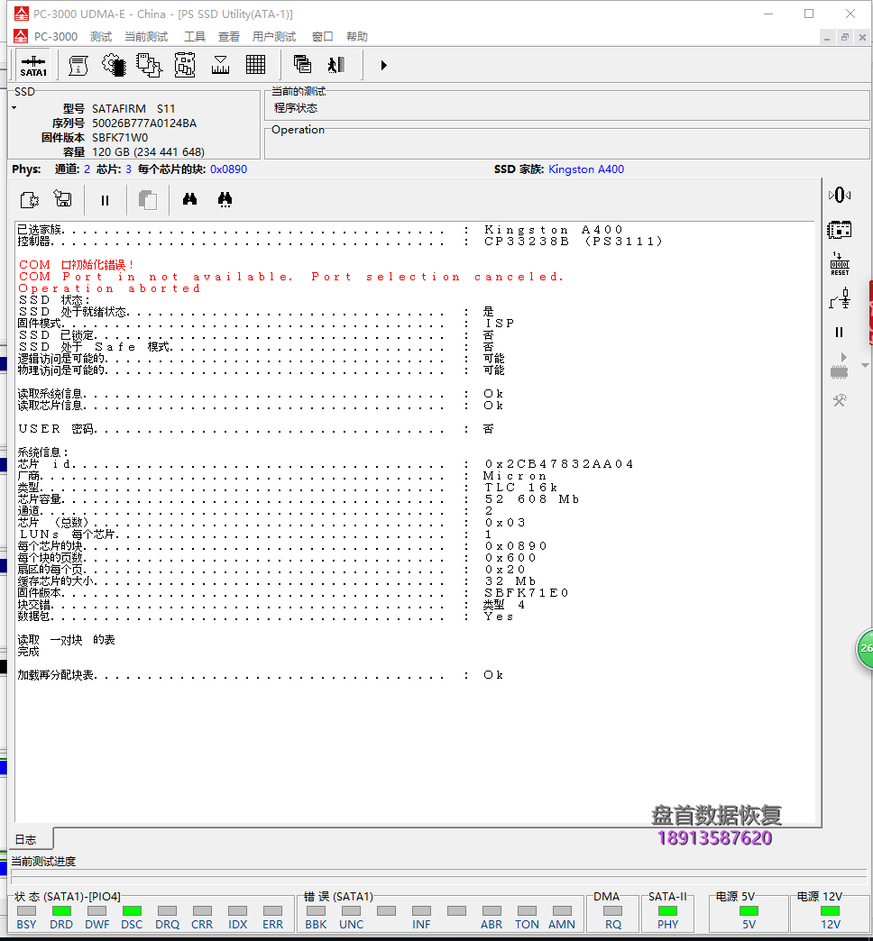Open the PC-3000 menu
Viewport: 873px width, 941px height.
[x=56, y=37]
